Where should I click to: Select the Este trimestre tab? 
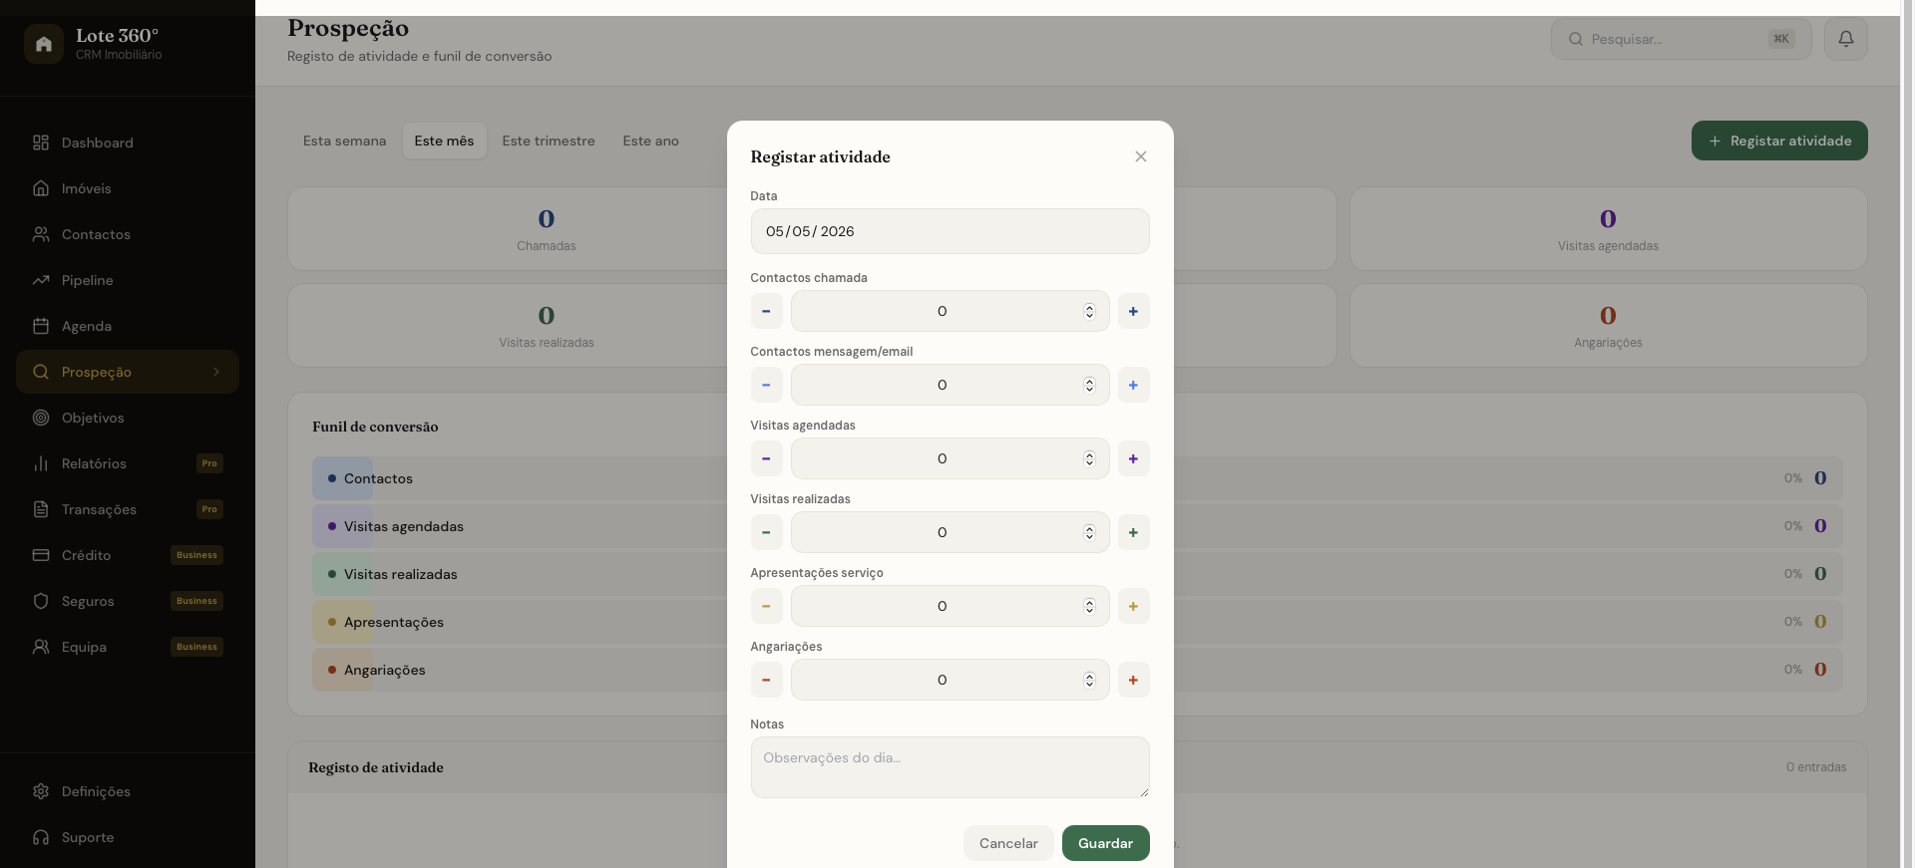coord(549,141)
